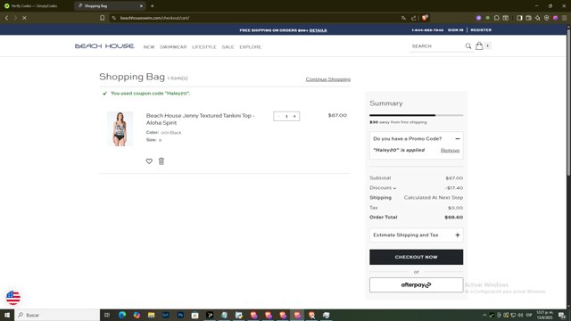Image resolution: width=571 pixels, height=321 pixels.
Task: Click Continue Shopping link
Action: pyautogui.click(x=328, y=79)
